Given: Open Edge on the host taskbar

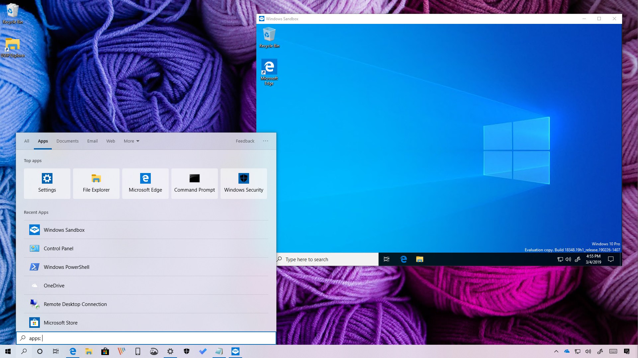Looking at the screenshot, I should [x=72, y=351].
